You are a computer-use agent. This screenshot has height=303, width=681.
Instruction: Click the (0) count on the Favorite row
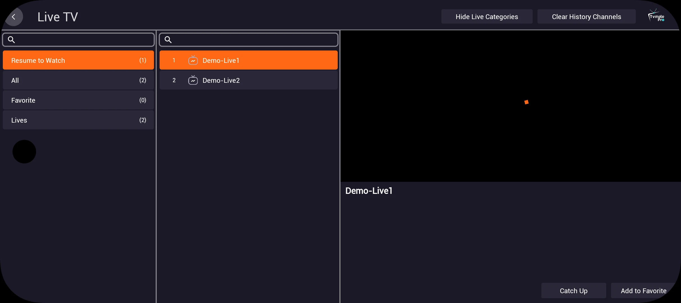tap(143, 100)
